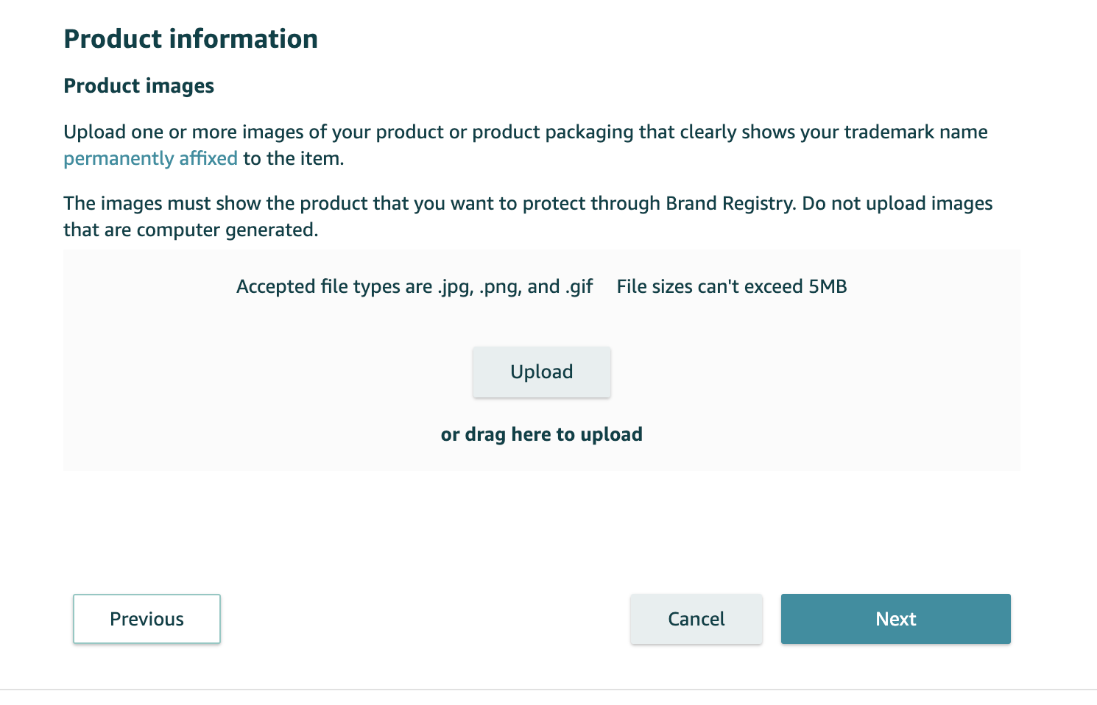1097x705 pixels.
Task: Click the '.jpg' file type mention
Action: [x=455, y=287]
